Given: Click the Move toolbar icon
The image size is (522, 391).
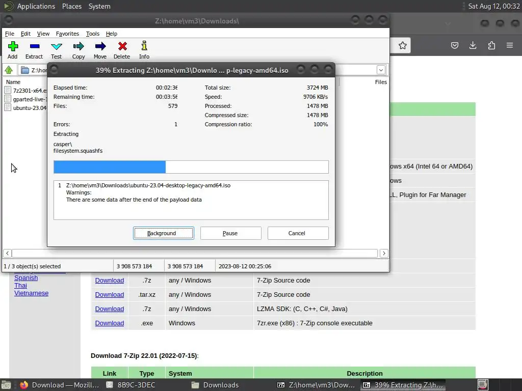Looking at the screenshot, I should coord(100,46).
